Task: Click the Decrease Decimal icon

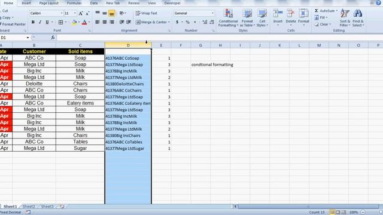Action: tap(212, 22)
